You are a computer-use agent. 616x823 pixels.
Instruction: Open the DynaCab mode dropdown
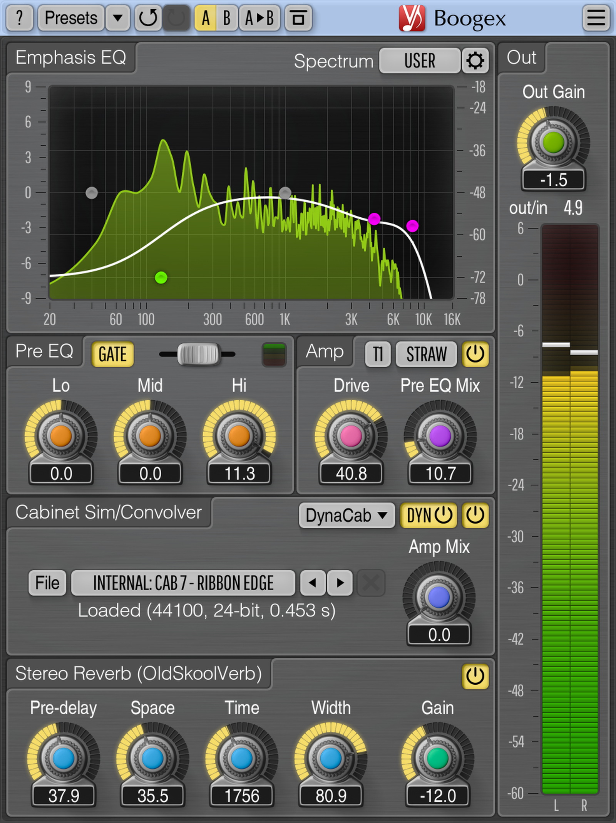click(x=346, y=515)
